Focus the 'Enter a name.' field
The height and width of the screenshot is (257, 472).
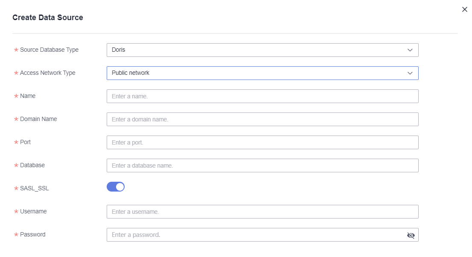pyautogui.click(x=262, y=96)
